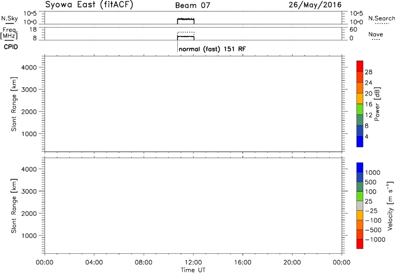This screenshot has width=395, height=273.
Task: Click the bright blue bottom power swatch
Action: [360, 141]
